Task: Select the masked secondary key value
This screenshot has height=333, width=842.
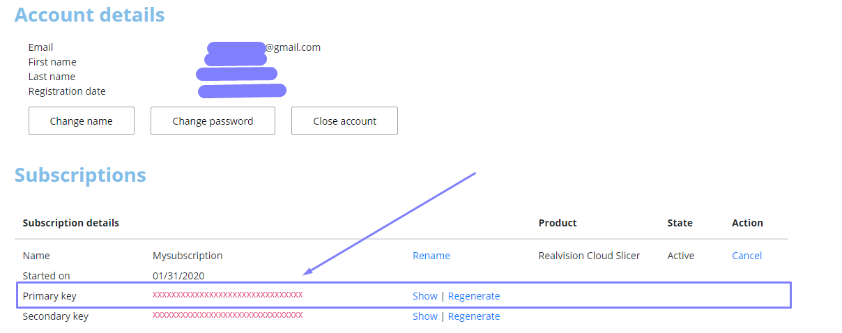Action: click(x=227, y=315)
